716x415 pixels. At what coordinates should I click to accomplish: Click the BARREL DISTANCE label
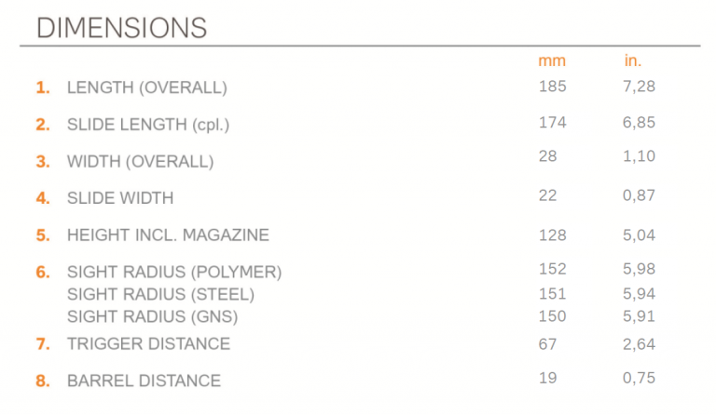(144, 381)
